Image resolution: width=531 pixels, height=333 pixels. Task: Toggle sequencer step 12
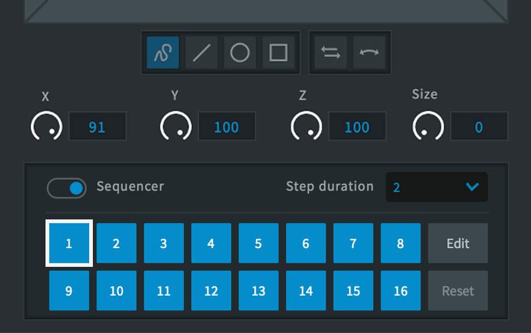click(211, 291)
